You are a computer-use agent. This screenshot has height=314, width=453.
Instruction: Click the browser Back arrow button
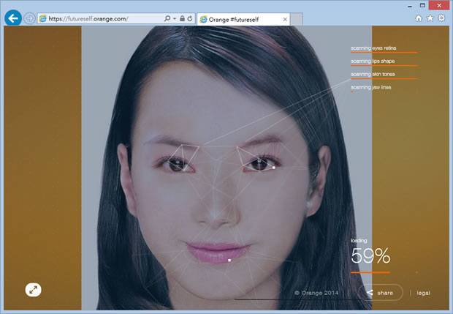coord(12,18)
